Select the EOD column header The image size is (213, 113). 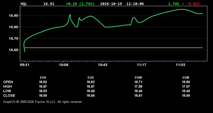[91, 78]
